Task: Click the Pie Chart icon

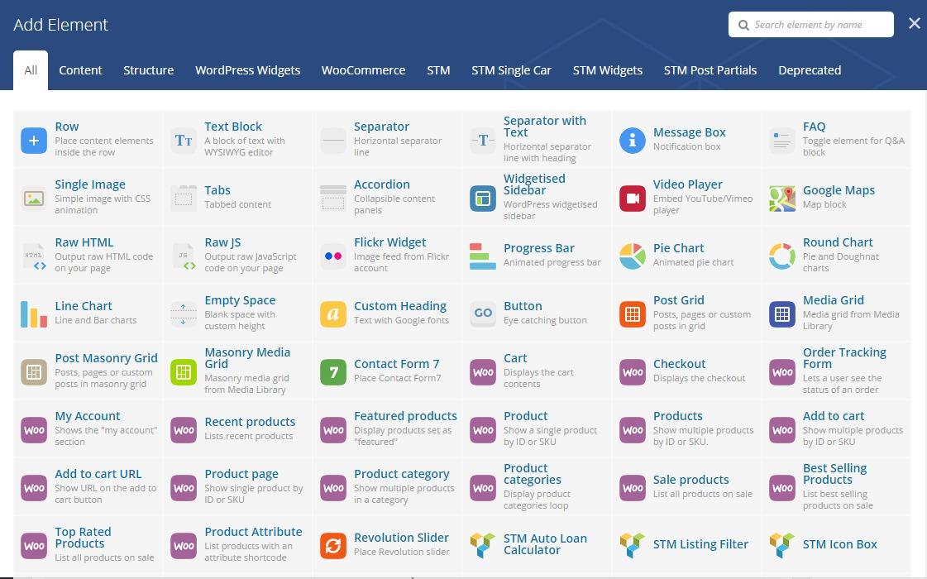Action: [632, 256]
